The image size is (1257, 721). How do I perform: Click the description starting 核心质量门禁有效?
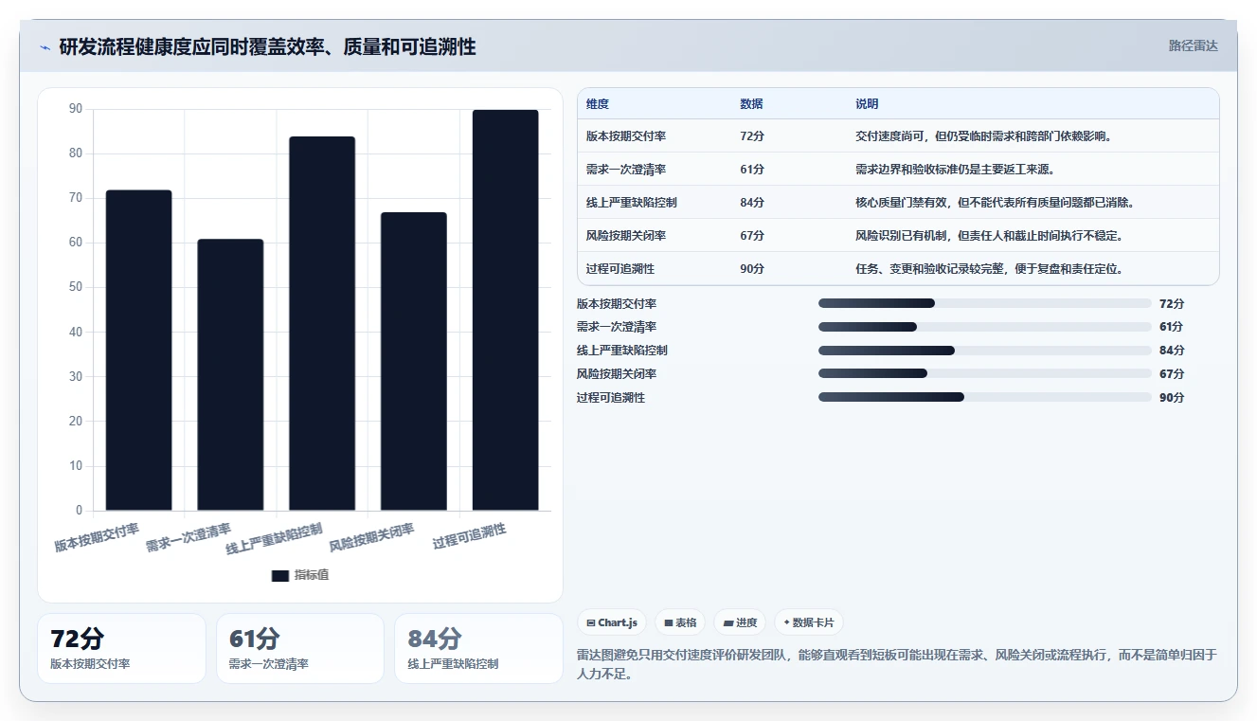(995, 203)
